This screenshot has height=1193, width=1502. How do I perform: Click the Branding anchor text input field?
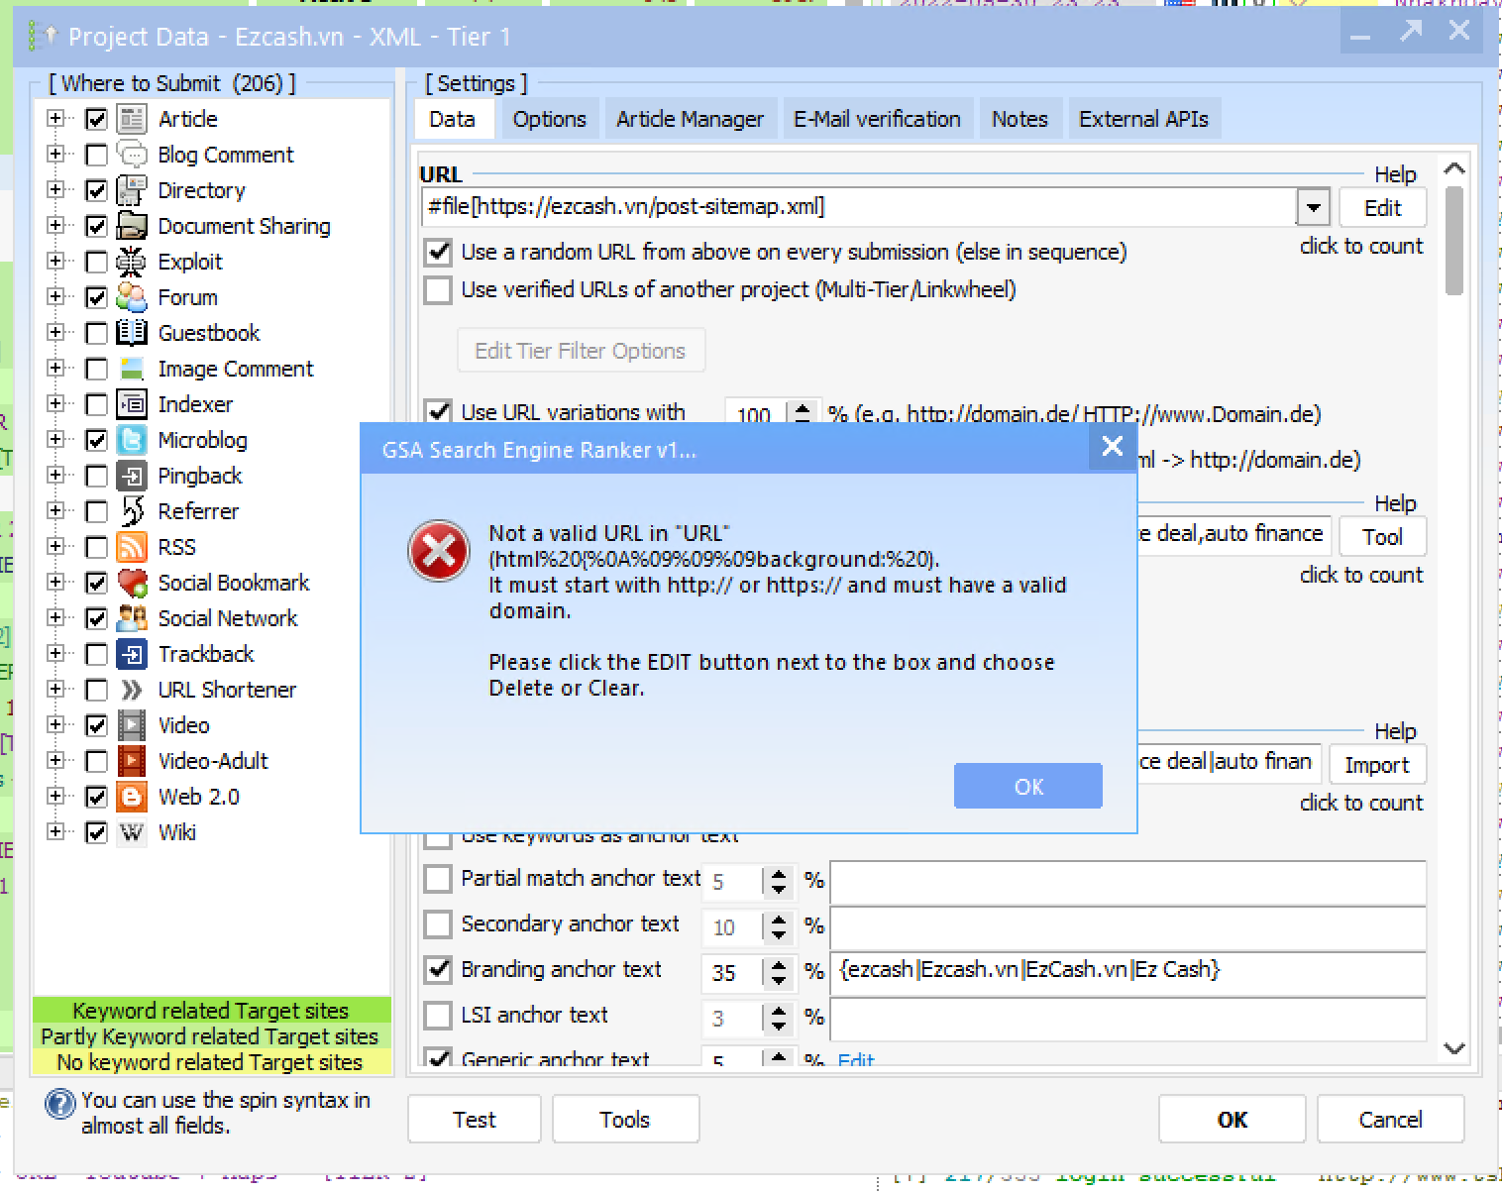tap(1128, 972)
